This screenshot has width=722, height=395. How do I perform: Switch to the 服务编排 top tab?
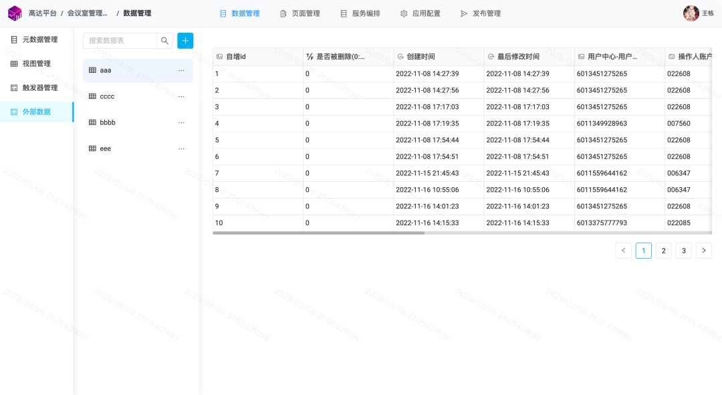[360, 13]
